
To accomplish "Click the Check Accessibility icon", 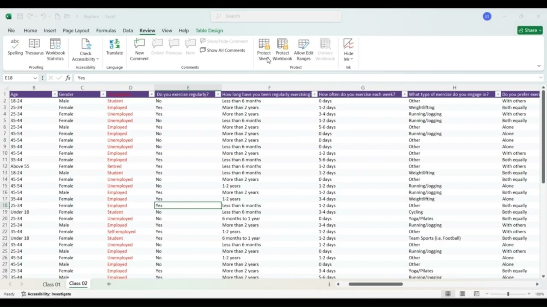I will coord(85,44).
